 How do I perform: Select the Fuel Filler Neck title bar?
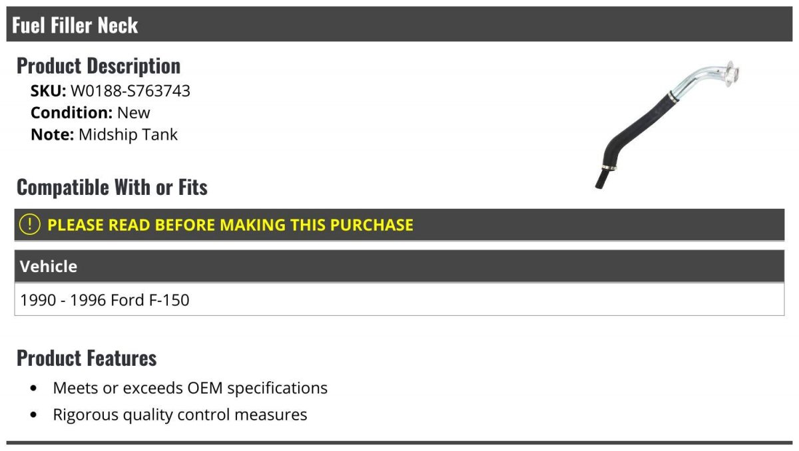[x=400, y=25]
